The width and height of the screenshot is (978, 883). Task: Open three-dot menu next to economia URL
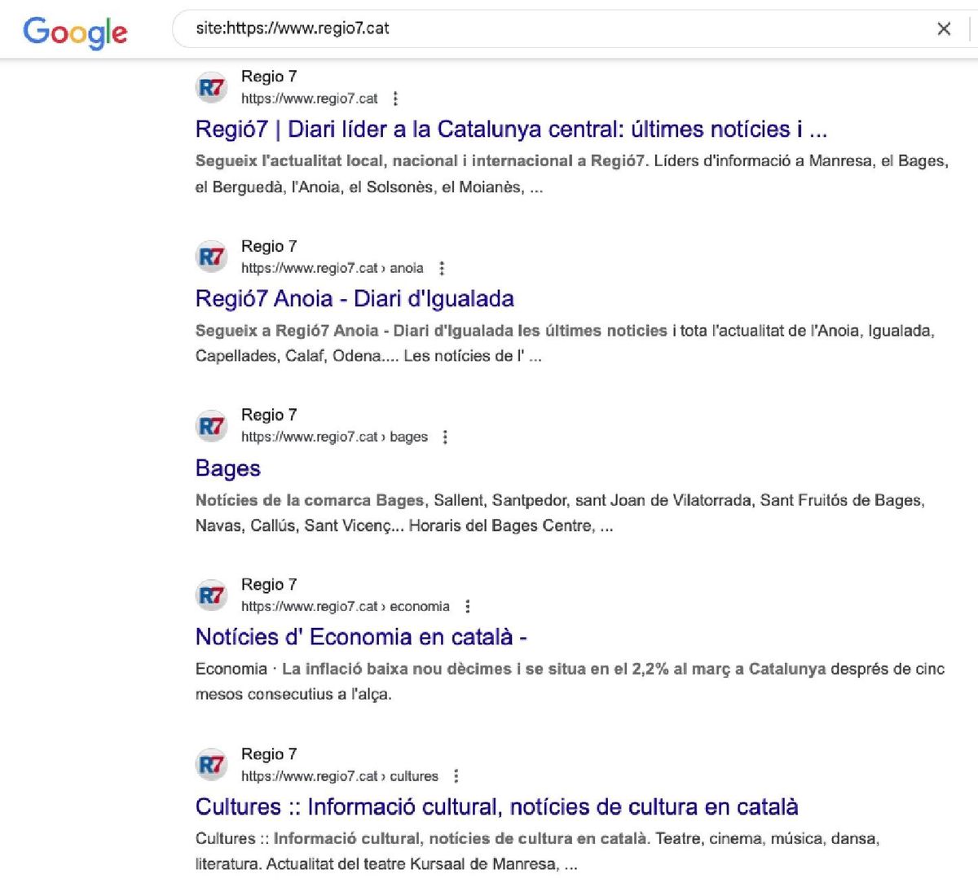click(468, 607)
